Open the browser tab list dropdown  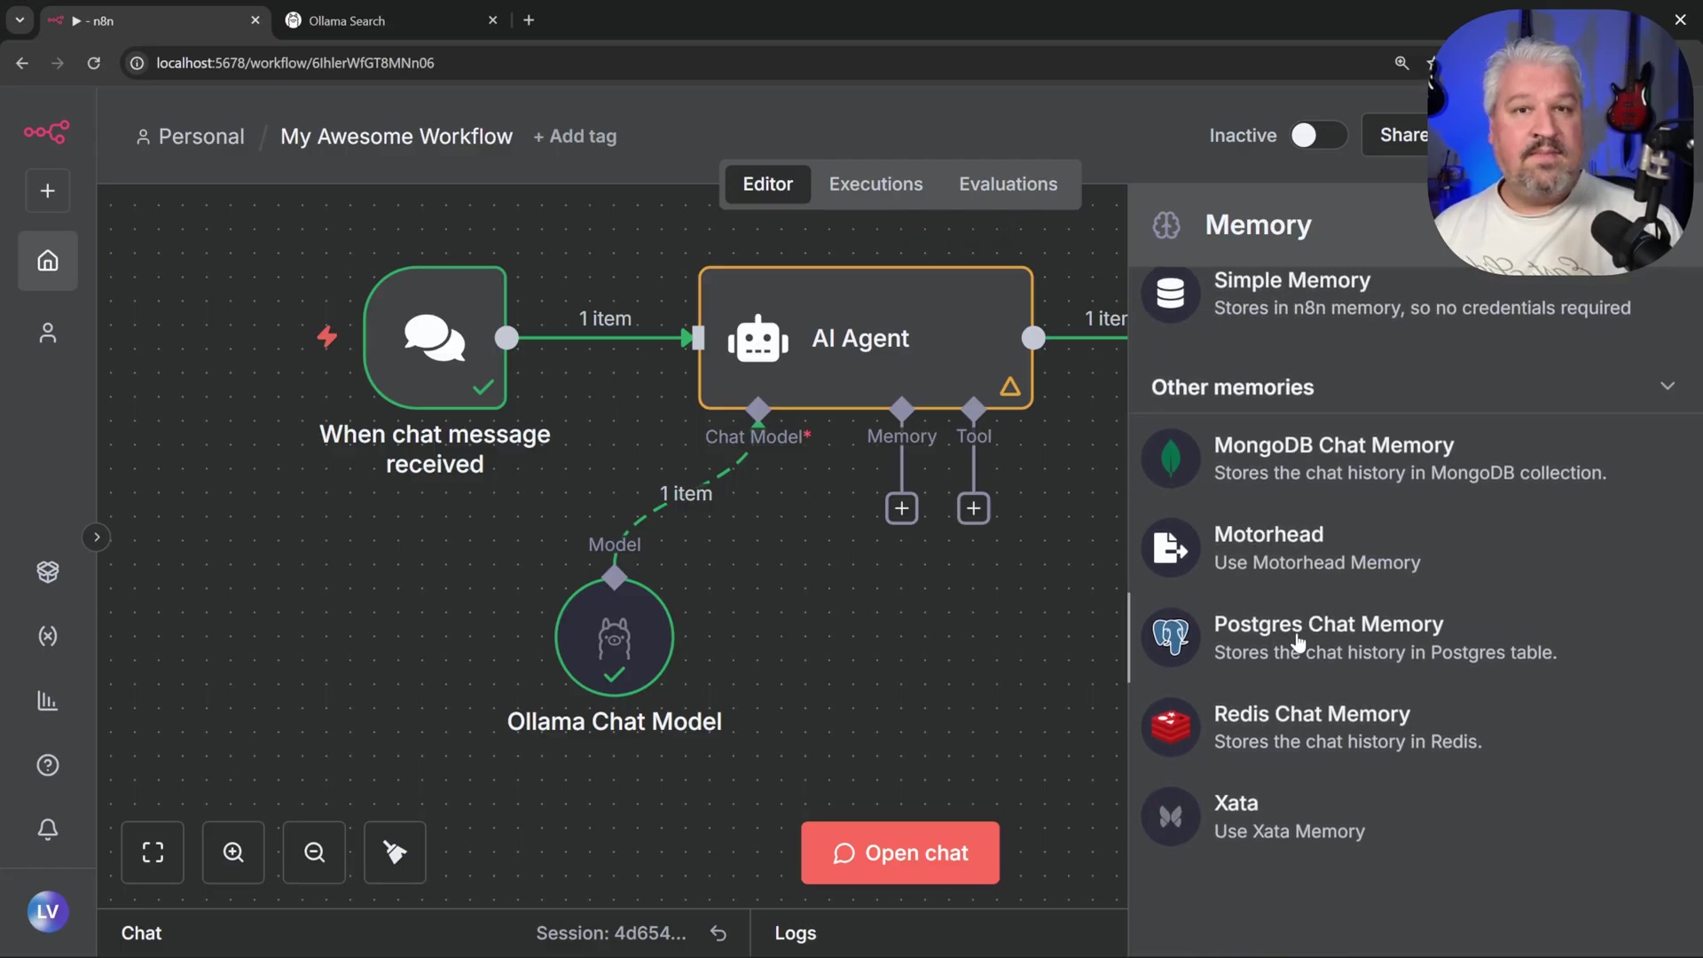coord(20,20)
